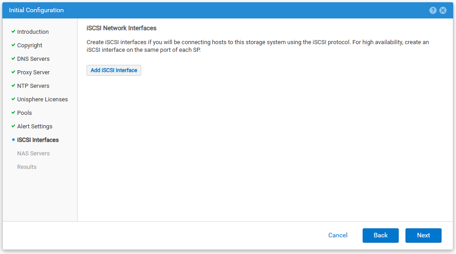This screenshot has width=456, height=254.
Task: Click the Introduction step checkmark icon
Action: (x=13, y=32)
